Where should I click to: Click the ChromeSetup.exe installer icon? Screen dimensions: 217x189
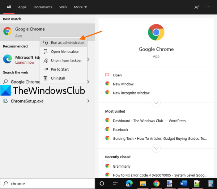coord(5,101)
